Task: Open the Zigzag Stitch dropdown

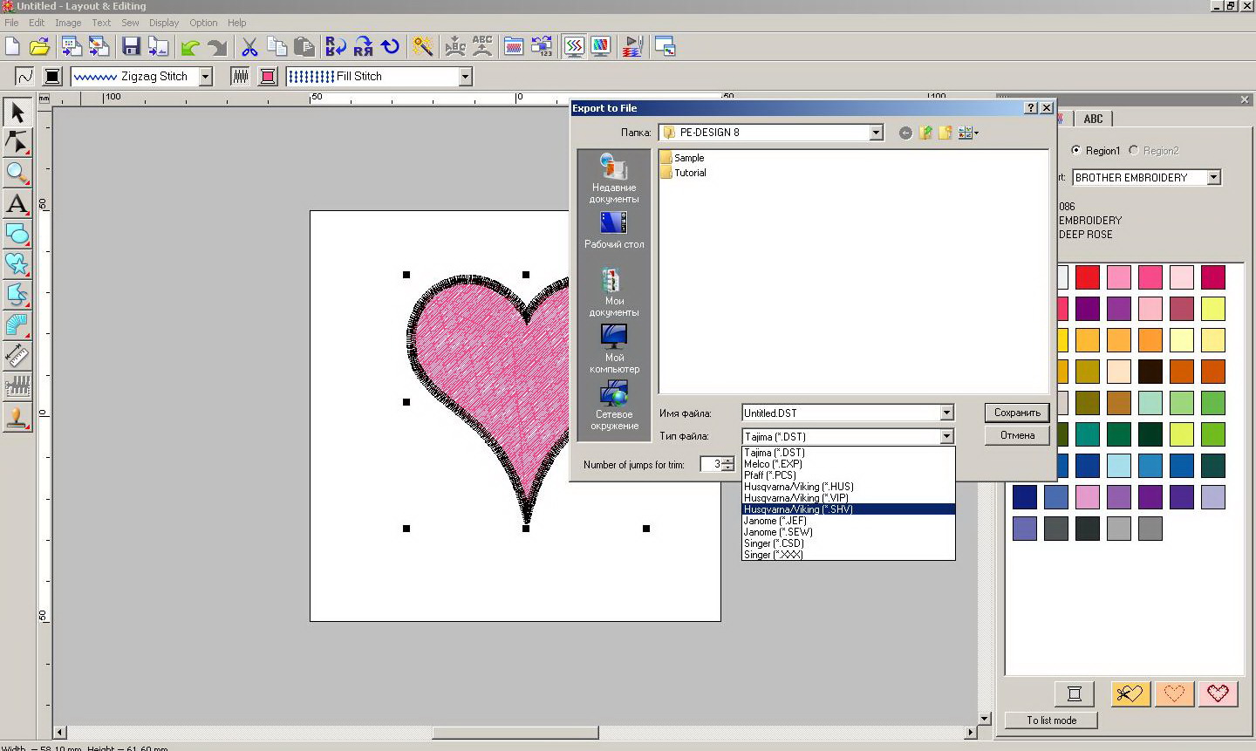Action: pos(206,77)
